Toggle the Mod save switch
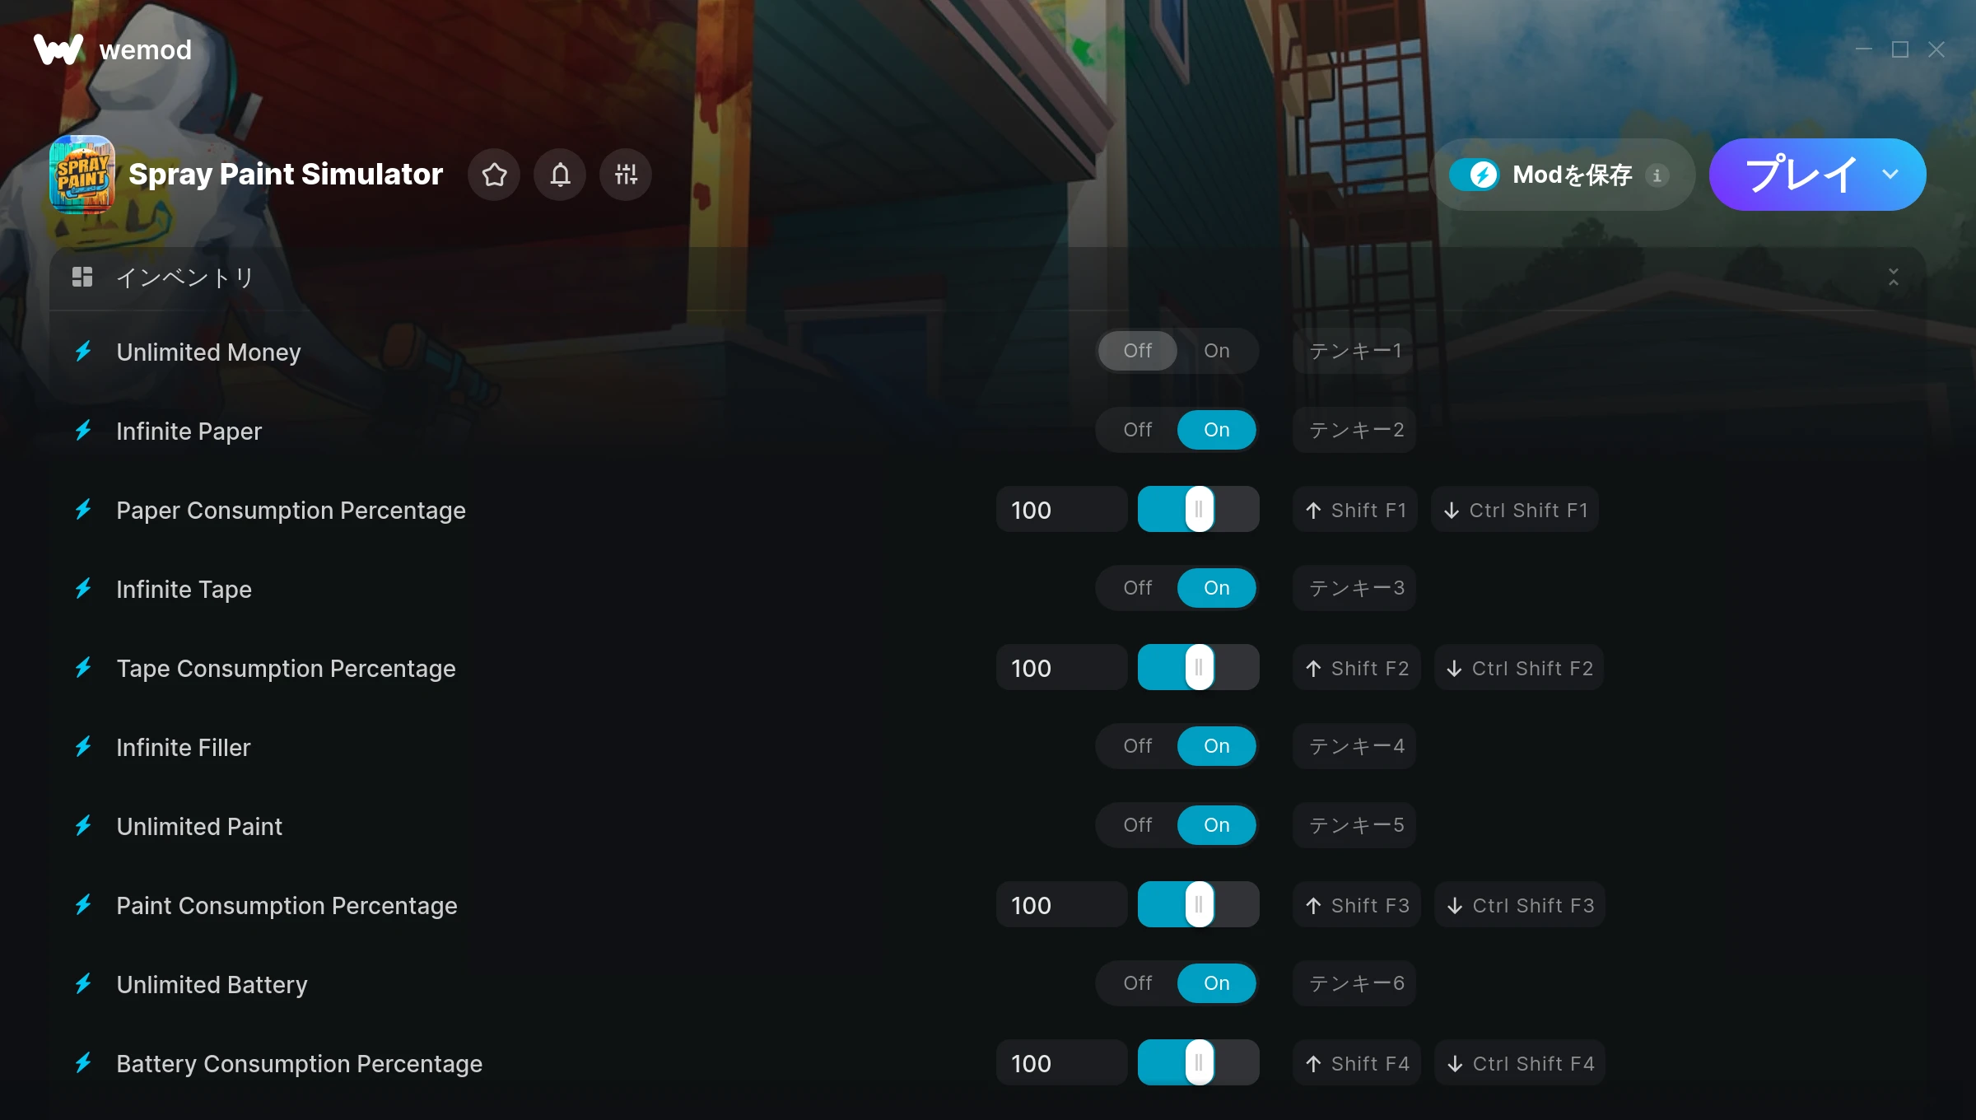This screenshot has width=1976, height=1120. coord(1475,175)
